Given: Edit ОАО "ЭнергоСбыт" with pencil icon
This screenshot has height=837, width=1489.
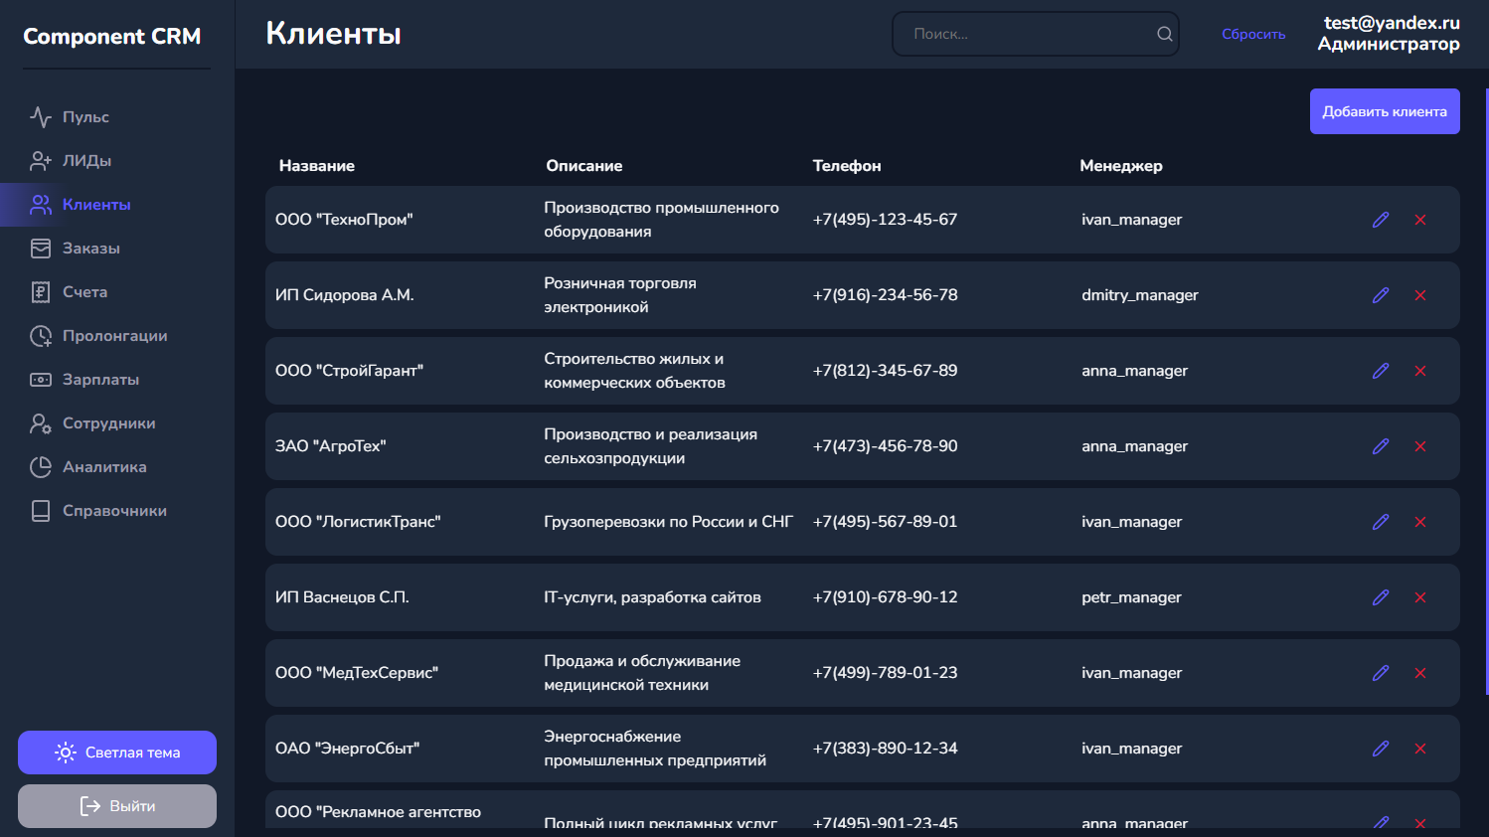Looking at the screenshot, I should tap(1381, 749).
